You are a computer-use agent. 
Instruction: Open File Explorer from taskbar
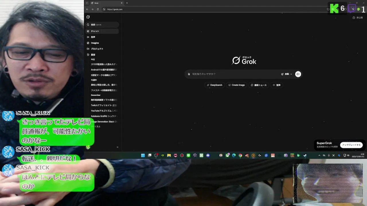pos(169,155)
